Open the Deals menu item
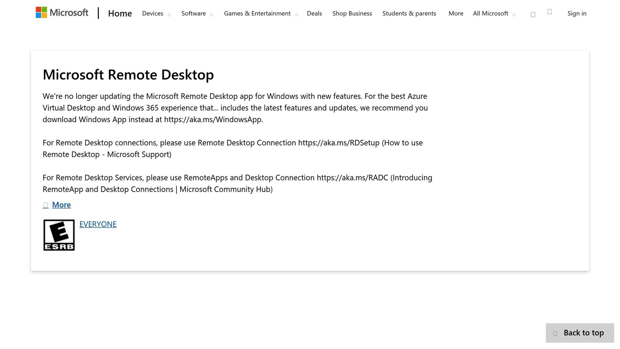620x349 pixels. (x=315, y=13)
